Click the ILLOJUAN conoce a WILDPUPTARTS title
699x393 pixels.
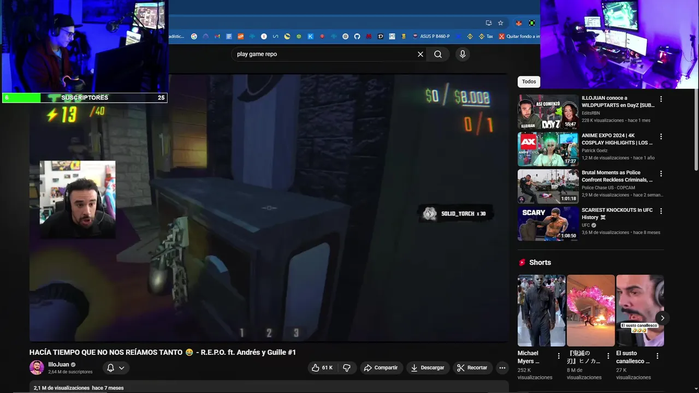[x=617, y=102]
